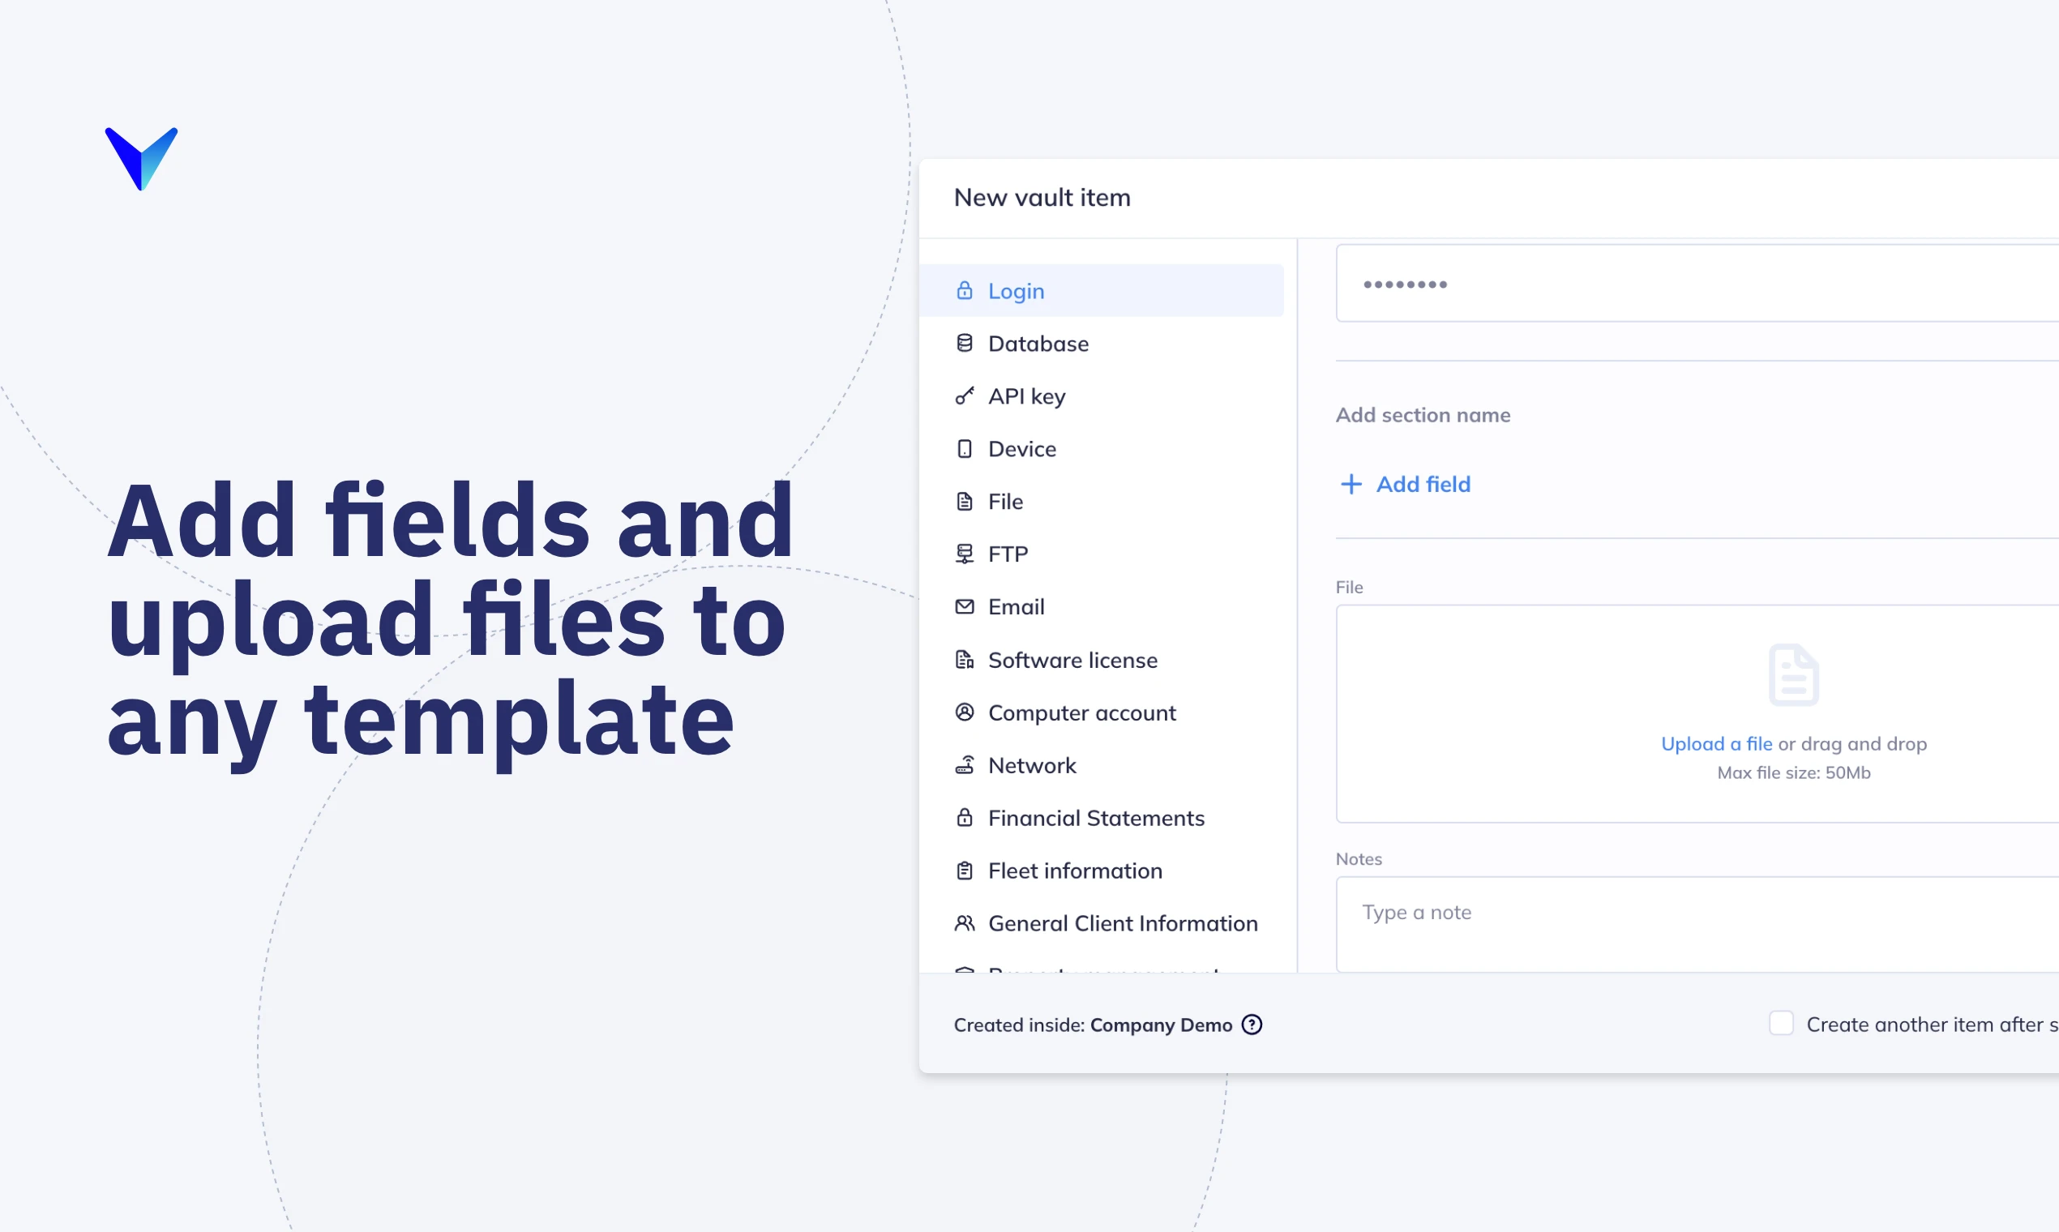
Task: Click the Upload a file link
Action: click(x=1716, y=744)
